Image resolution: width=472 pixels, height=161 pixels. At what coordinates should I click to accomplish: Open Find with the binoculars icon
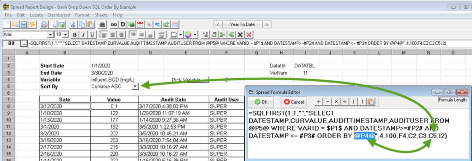(102, 25)
